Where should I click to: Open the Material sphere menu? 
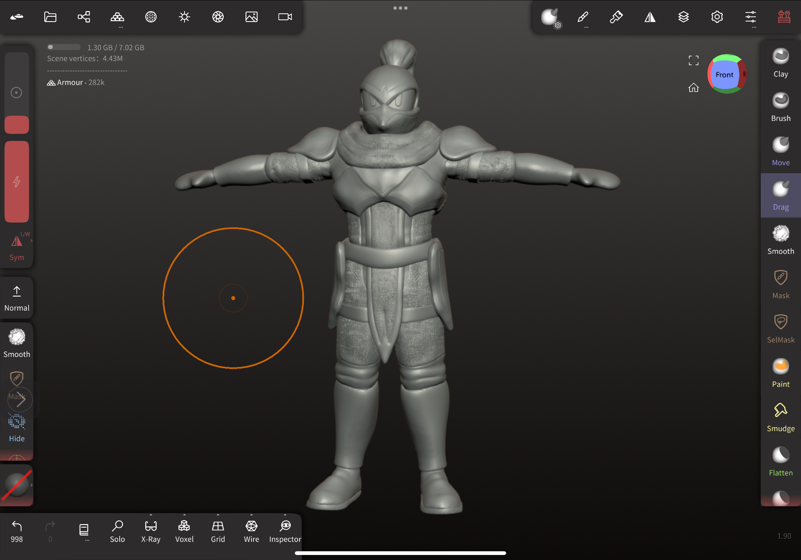tap(151, 17)
